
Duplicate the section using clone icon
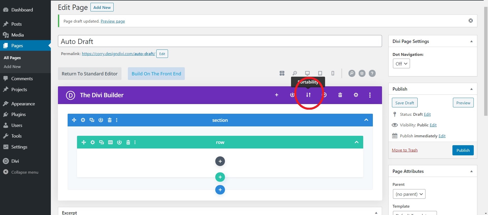coord(92,120)
